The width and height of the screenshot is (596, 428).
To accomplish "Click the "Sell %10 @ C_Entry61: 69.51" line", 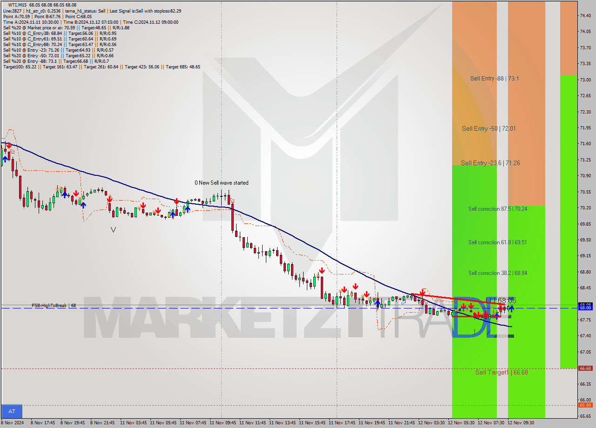I will click(60, 39).
